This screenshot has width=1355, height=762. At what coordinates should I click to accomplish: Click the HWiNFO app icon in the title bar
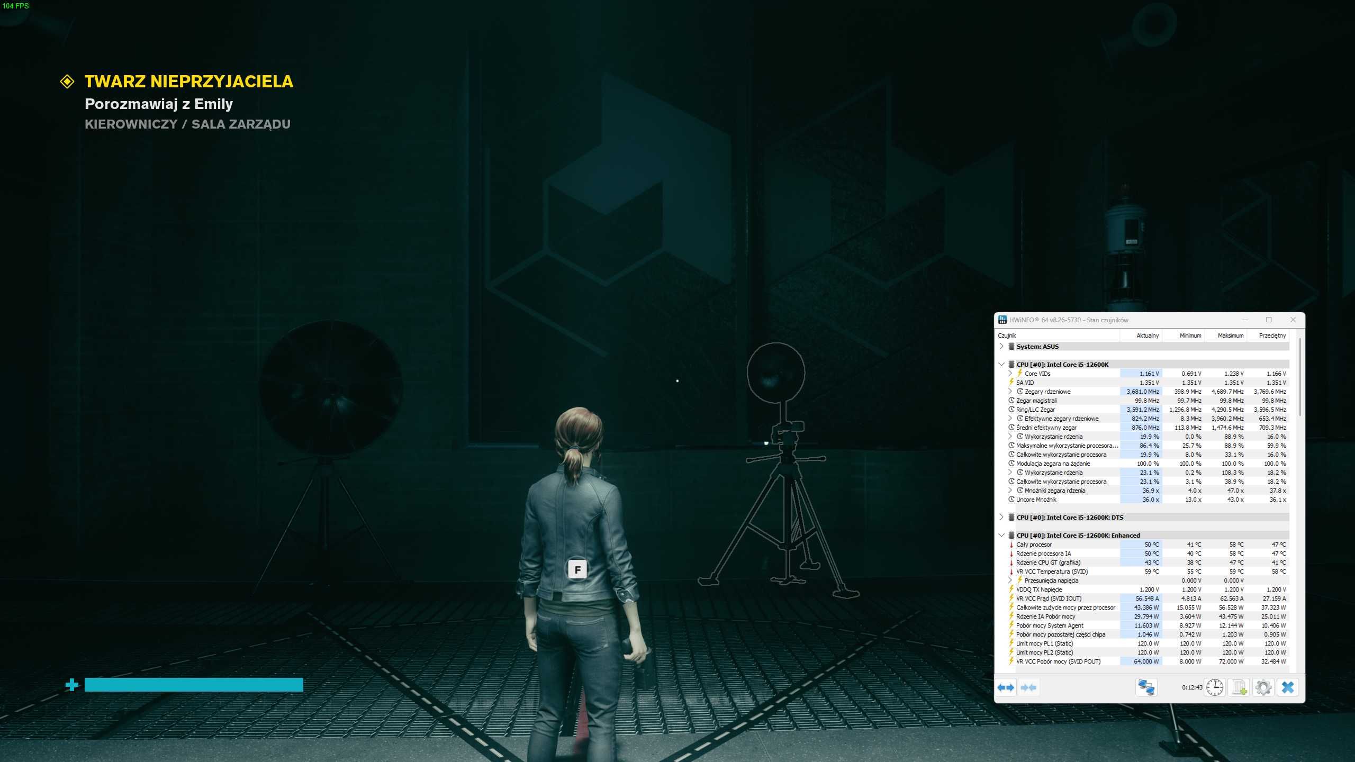pyautogui.click(x=1002, y=320)
